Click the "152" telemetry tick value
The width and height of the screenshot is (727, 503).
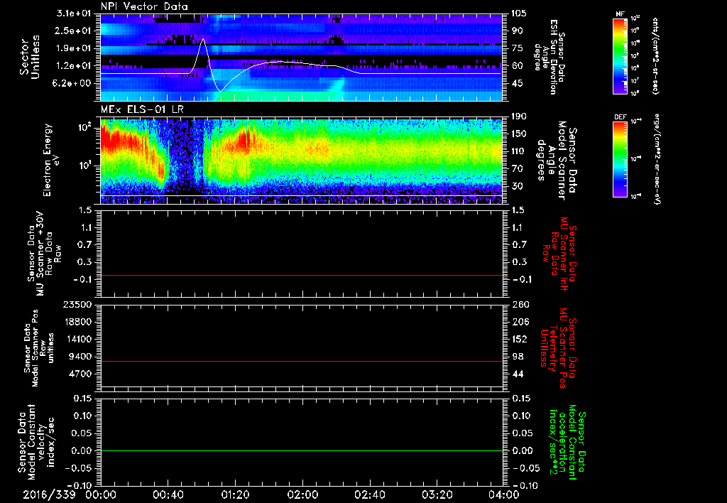[519, 339]
